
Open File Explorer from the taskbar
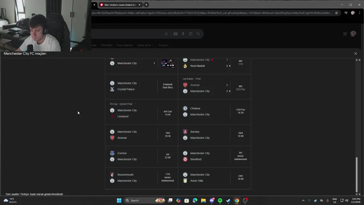(x=203, y=200)
